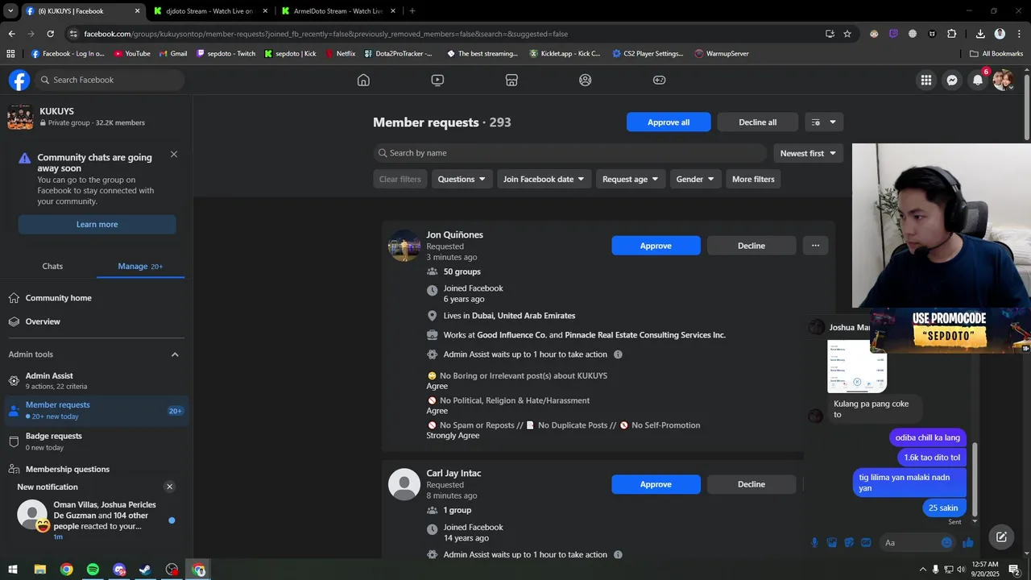Image resolution: width=1031 pixels, height=580 pixels.
Task: Open the Messenger icon
Action: tap(952, 80)
